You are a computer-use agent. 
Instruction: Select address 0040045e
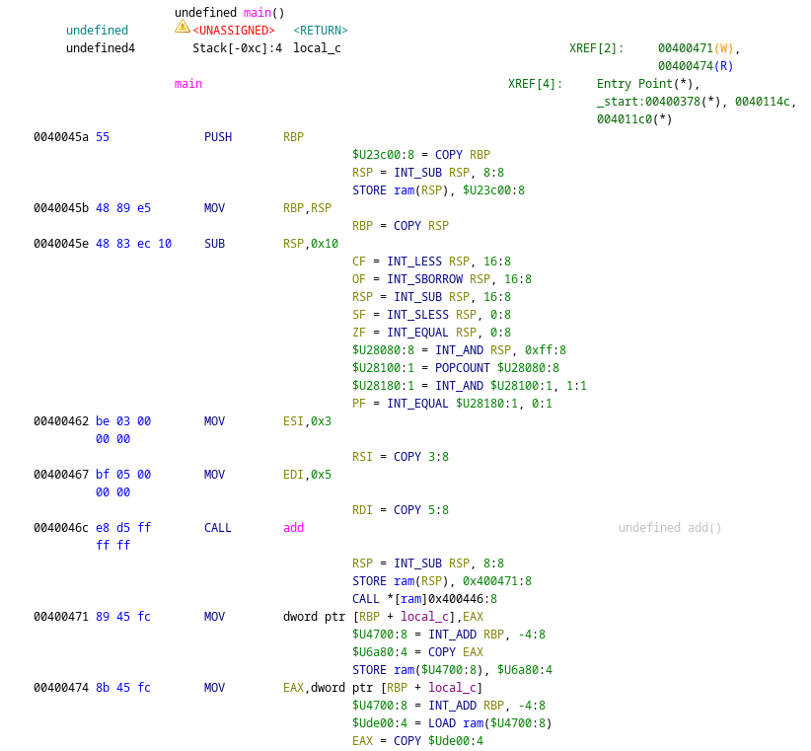coord(61,244)
